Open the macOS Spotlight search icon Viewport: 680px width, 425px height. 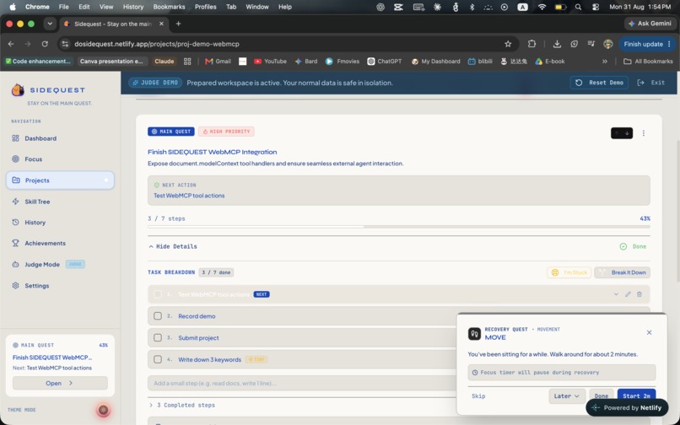pos(578,7)
